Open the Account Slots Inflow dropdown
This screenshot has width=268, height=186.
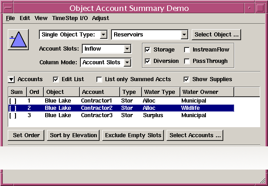click(107, 49)
